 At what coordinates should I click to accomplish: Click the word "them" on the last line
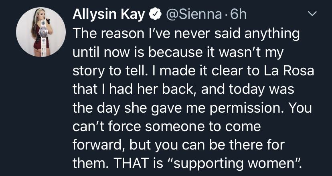87,162
